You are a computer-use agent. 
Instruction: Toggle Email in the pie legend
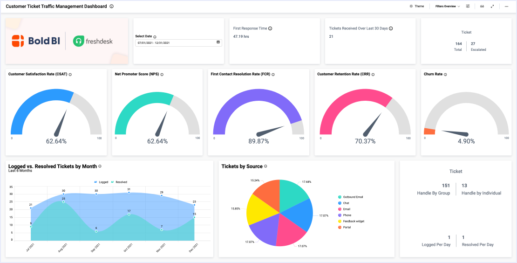click(344, 209)
